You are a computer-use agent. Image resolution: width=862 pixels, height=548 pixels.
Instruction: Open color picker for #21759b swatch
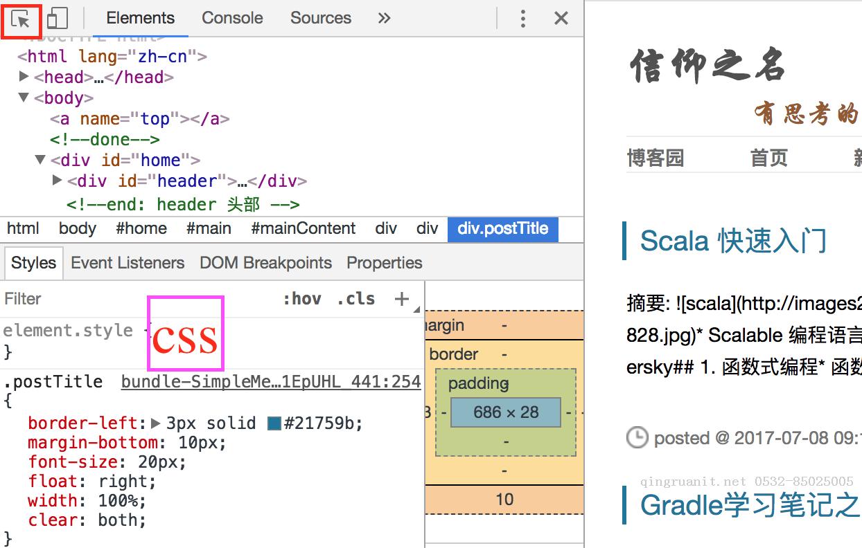(274, 423)
